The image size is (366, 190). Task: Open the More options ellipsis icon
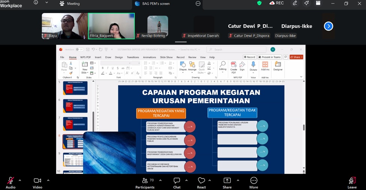[254, 181]
